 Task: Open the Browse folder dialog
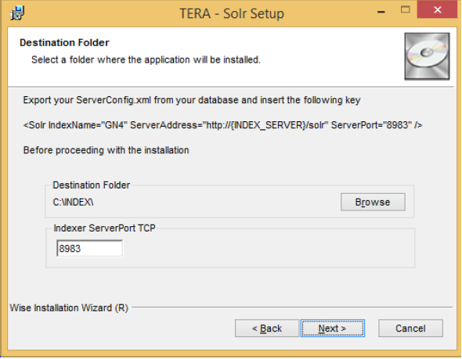pos(373,202)
